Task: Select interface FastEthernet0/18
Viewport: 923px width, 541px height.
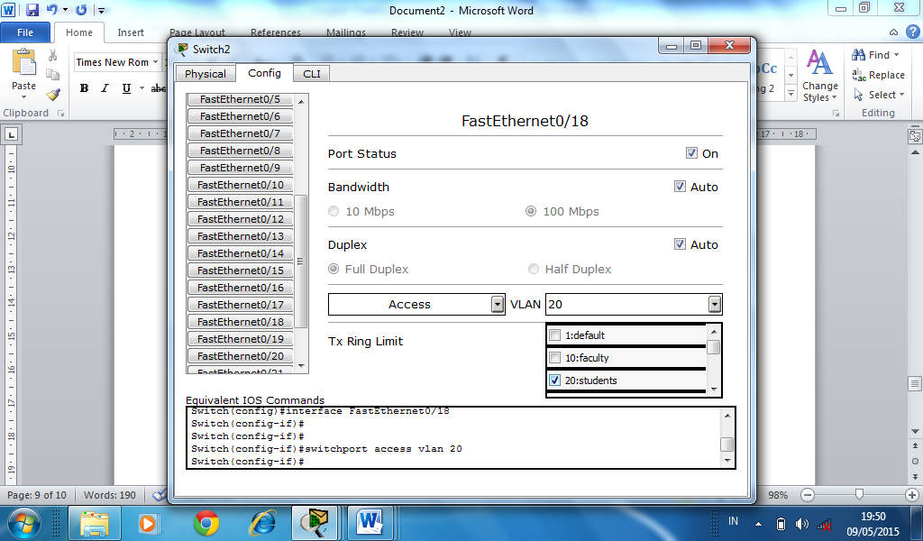Action: pyautogui.click(x=240, y=321)
